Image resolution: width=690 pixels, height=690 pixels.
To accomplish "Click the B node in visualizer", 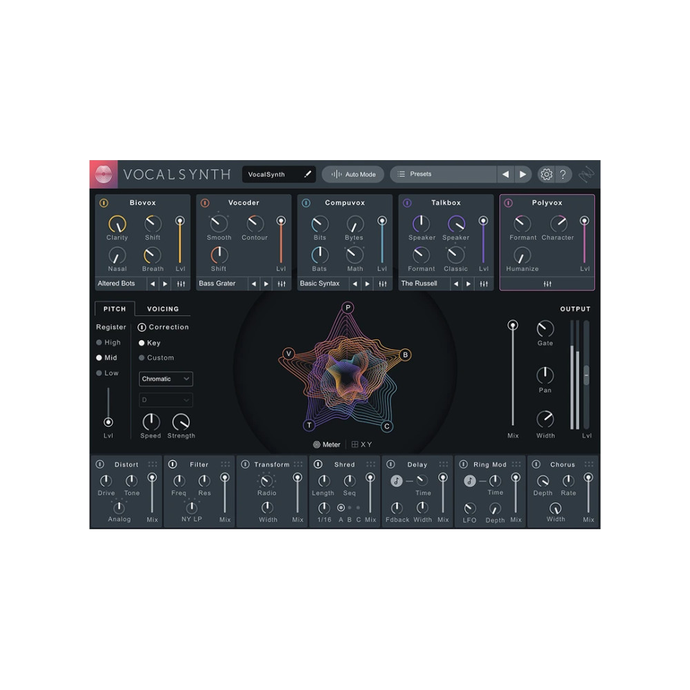I will click(x=405, y=355).
